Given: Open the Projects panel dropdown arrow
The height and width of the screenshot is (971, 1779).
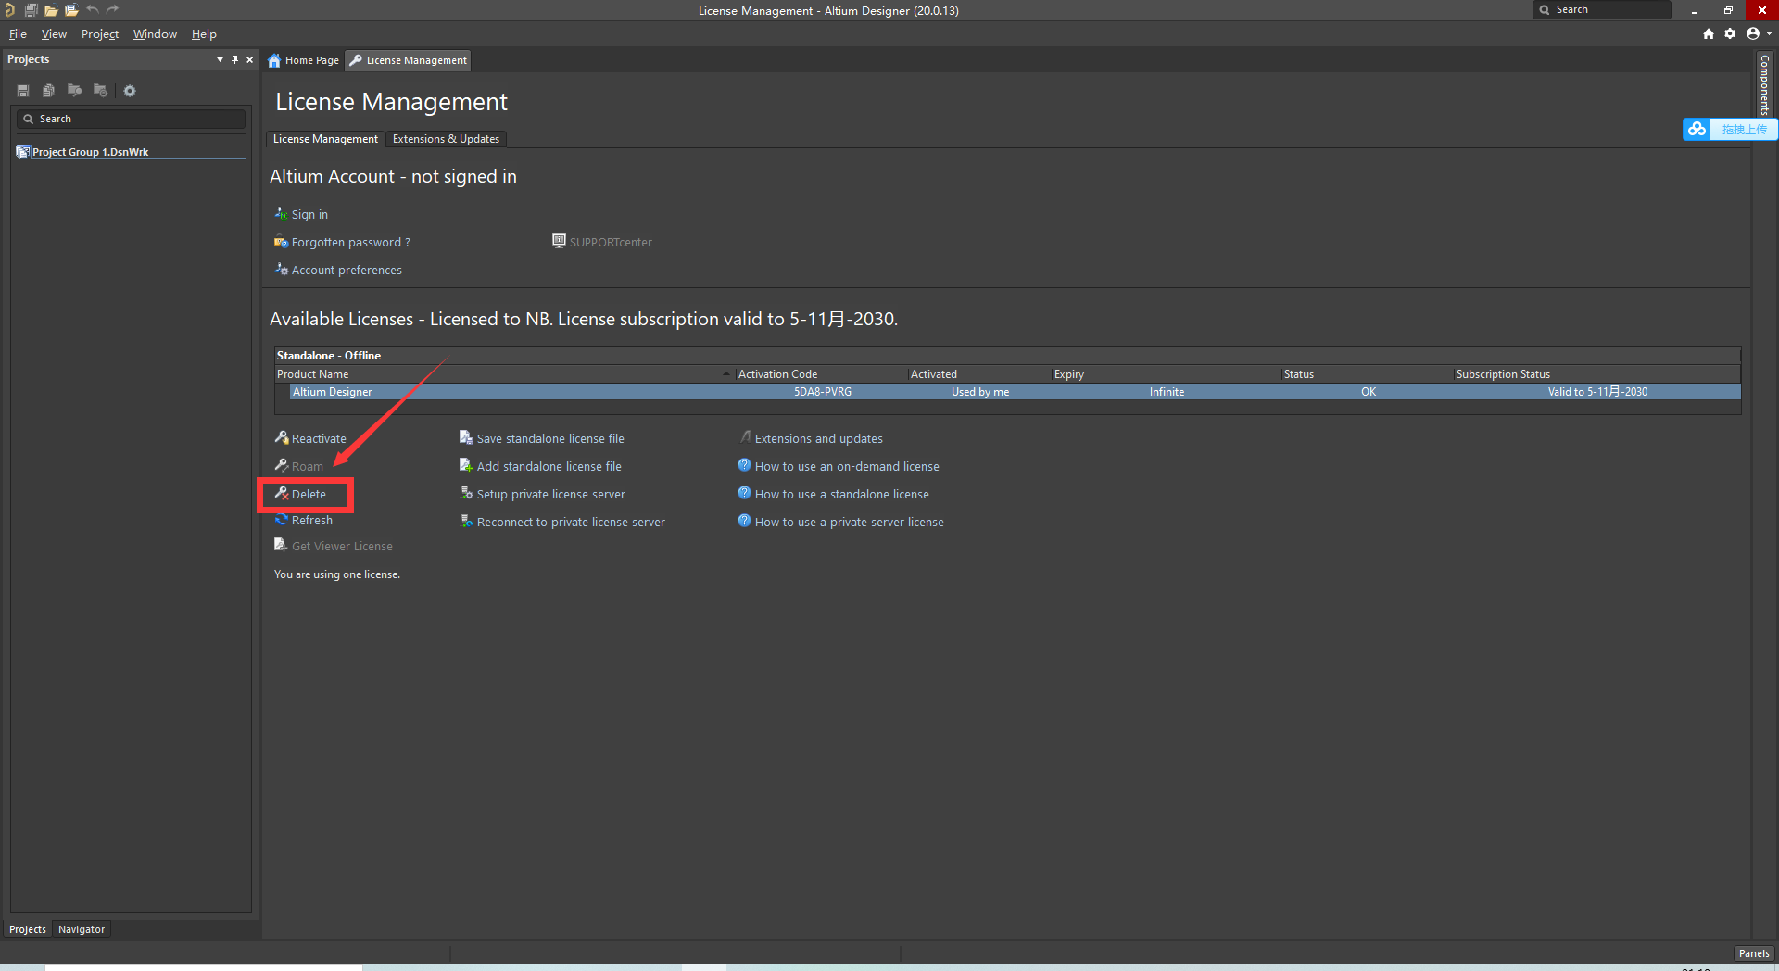Looking at the screenshot, I should point(220,59).
